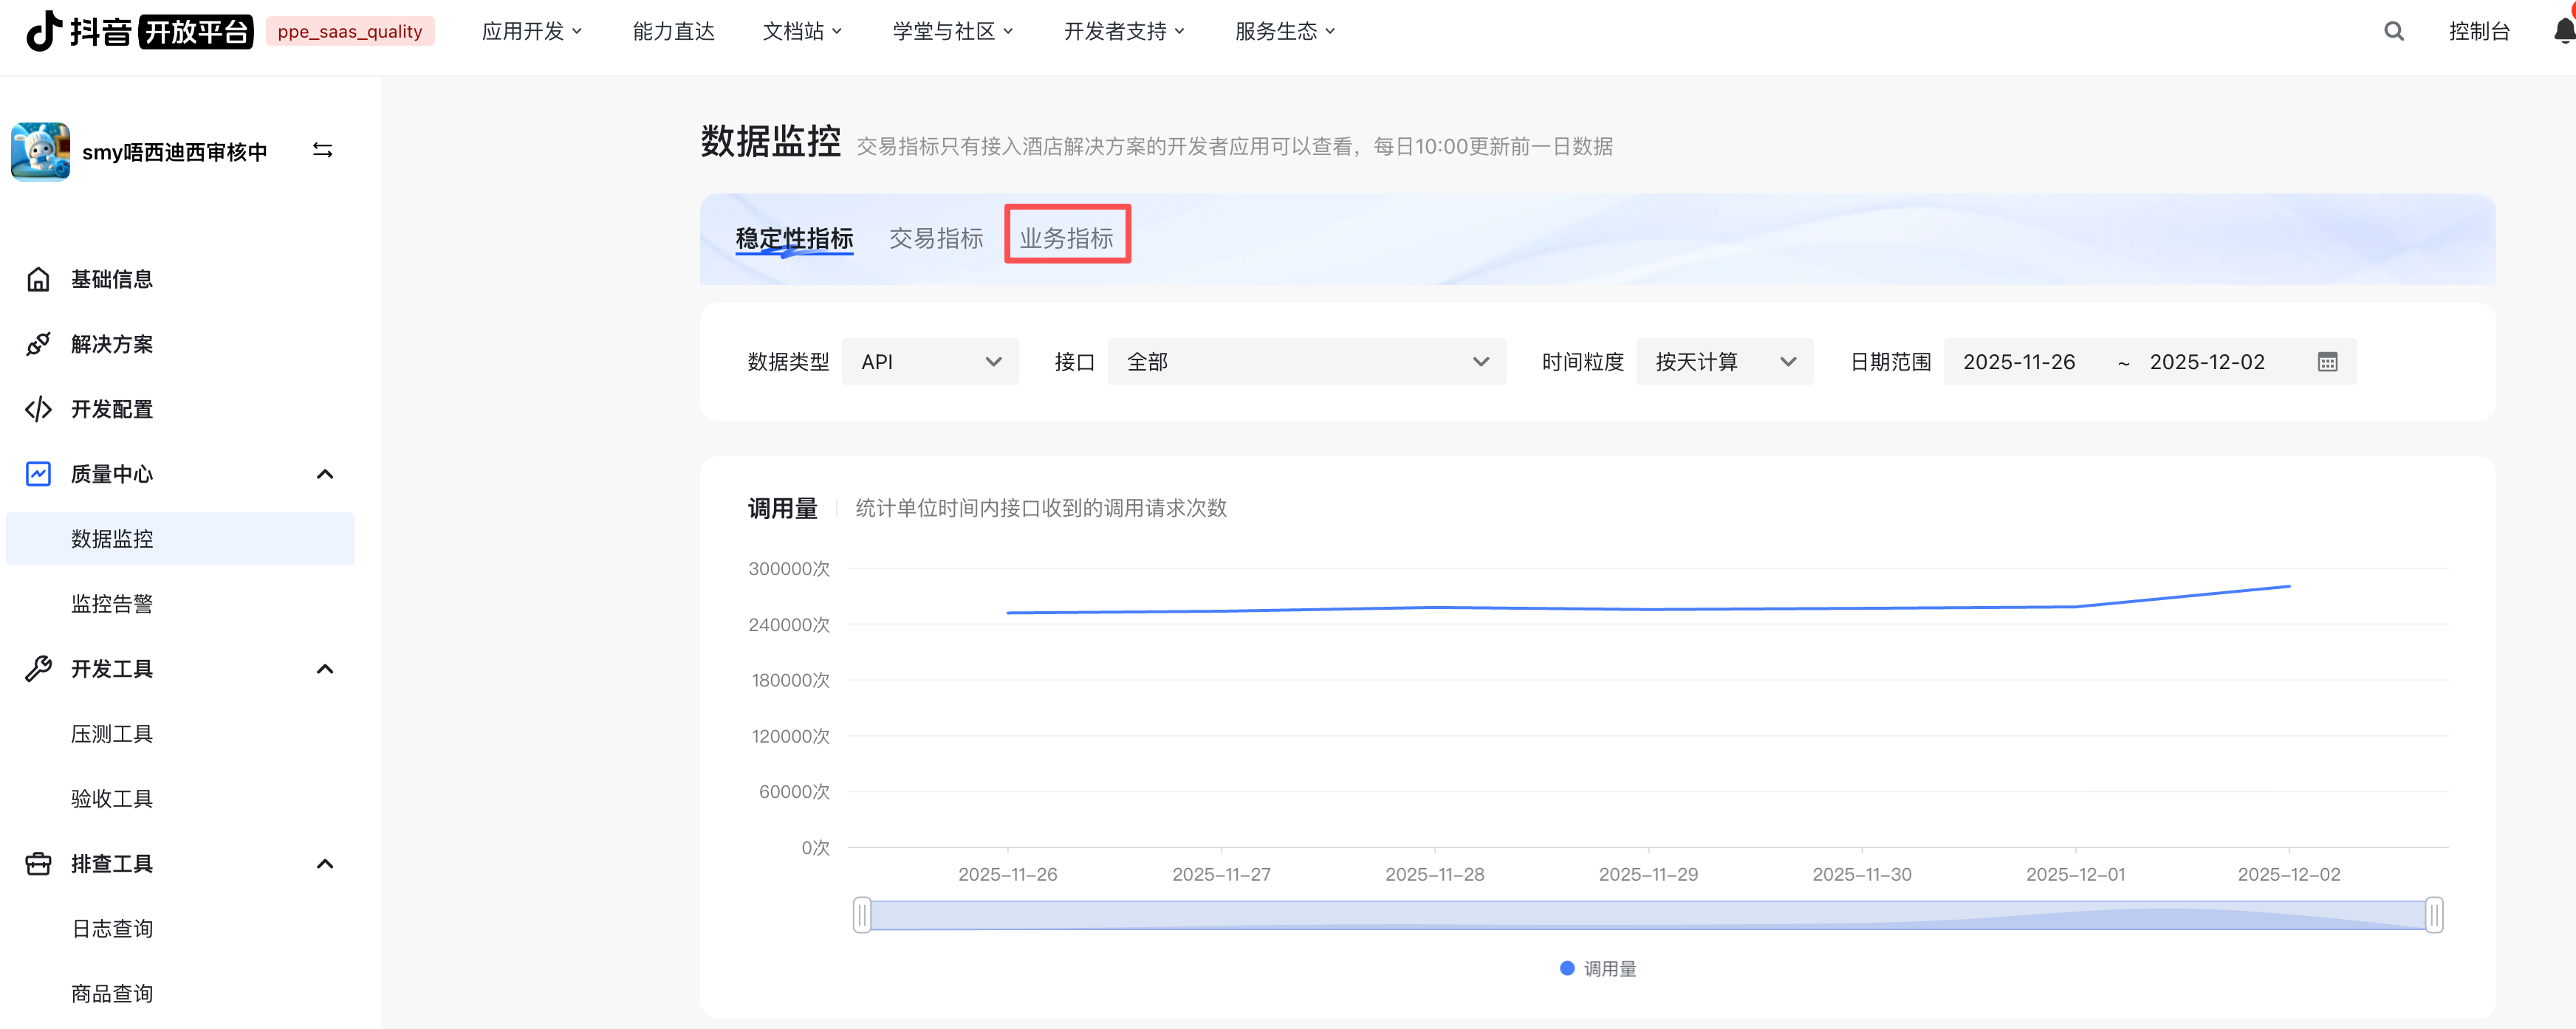Viewport: 2576px width, 1029px height.
Task: Toggle the 调用量 legend item
Action: tap(1598, 968)
